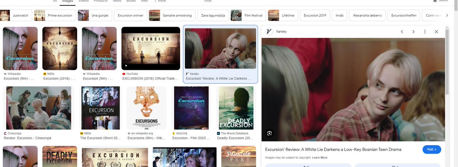Switch to the Images tab
The width and height of the screenshot is (458, 167).
coord(68,1)
